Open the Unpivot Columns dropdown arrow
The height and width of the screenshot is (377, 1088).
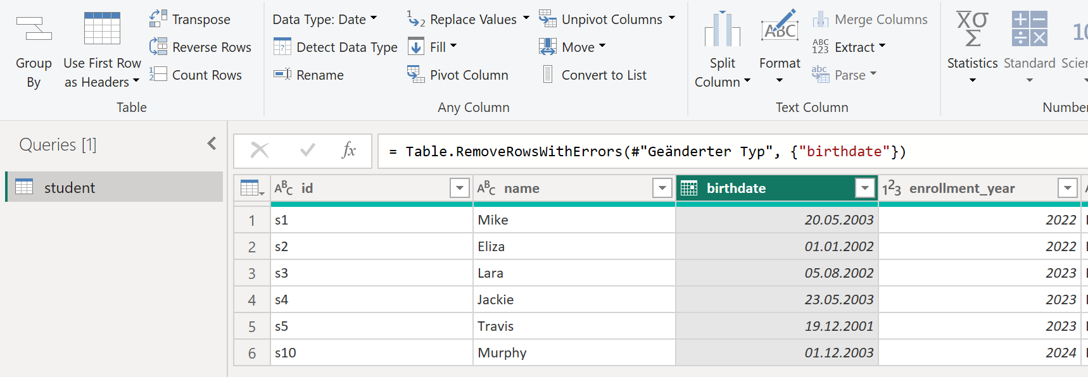pyautogui.click(x=672, y=18)
